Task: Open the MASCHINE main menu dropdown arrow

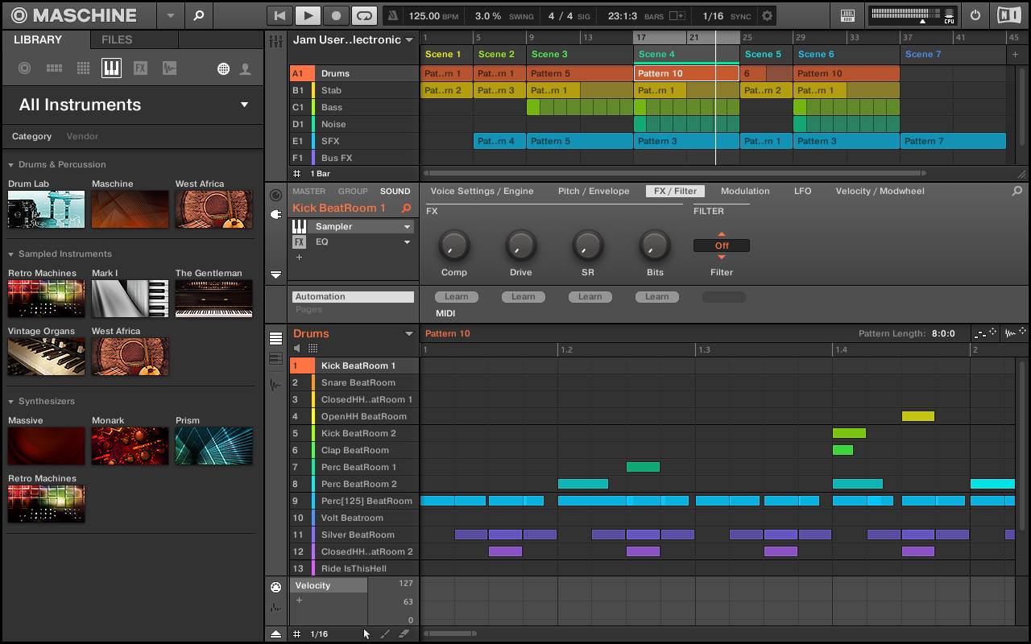Action: coord(170,15)
